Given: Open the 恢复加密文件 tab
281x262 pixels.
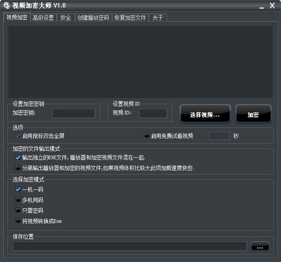Looking at the screenshot, I should 130,18.
